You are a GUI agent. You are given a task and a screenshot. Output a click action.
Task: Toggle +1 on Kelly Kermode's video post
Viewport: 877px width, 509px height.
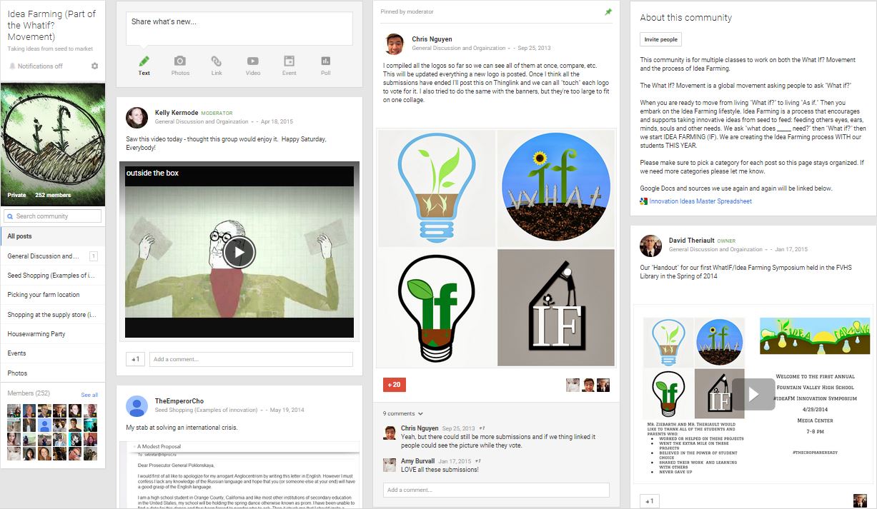[x=135, y=359]
